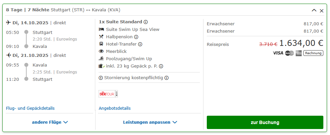Image resolution: width=330 pixels, height=135 pixels.
Task: Click the Halbpension info icon
Action: click(x=136, y=37)
